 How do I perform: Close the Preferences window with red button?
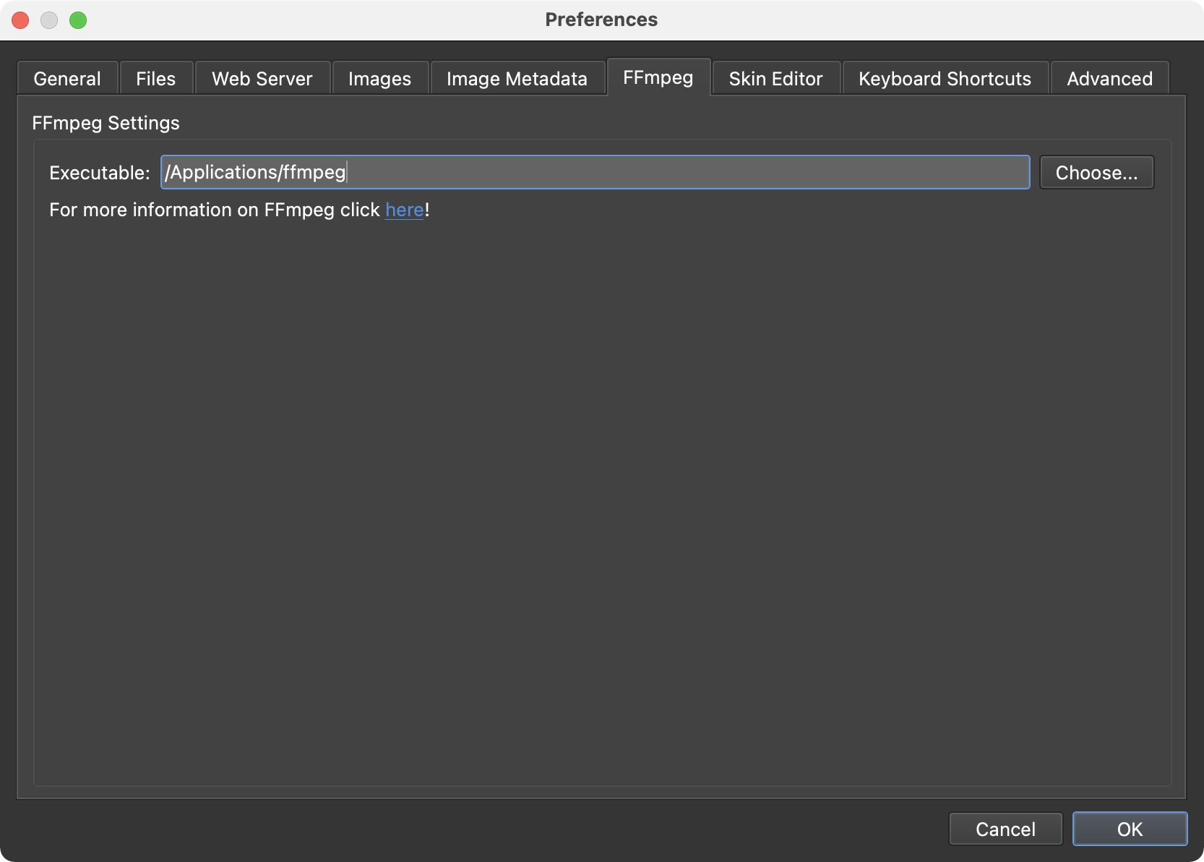pyautogui.click(x=20, y=20)
